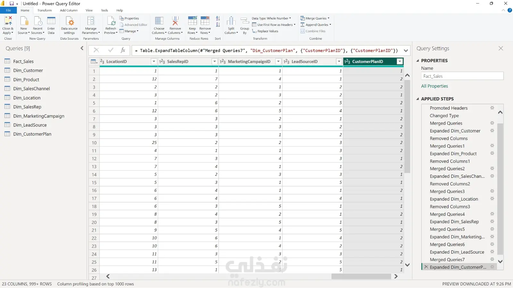Click the Keep Rows icon
The width and height of the screenshot is (513, 288).
pyautogui.click(x=192, y=21)
